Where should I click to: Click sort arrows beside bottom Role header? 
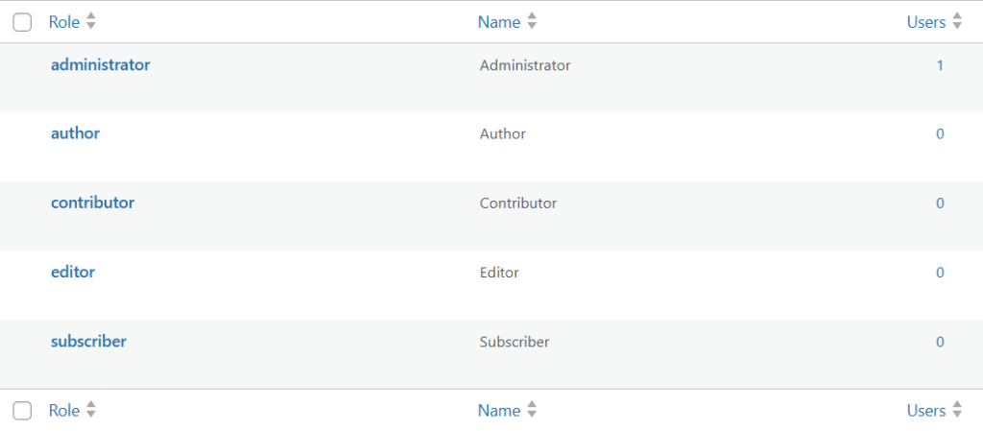(x=91, y=411)
